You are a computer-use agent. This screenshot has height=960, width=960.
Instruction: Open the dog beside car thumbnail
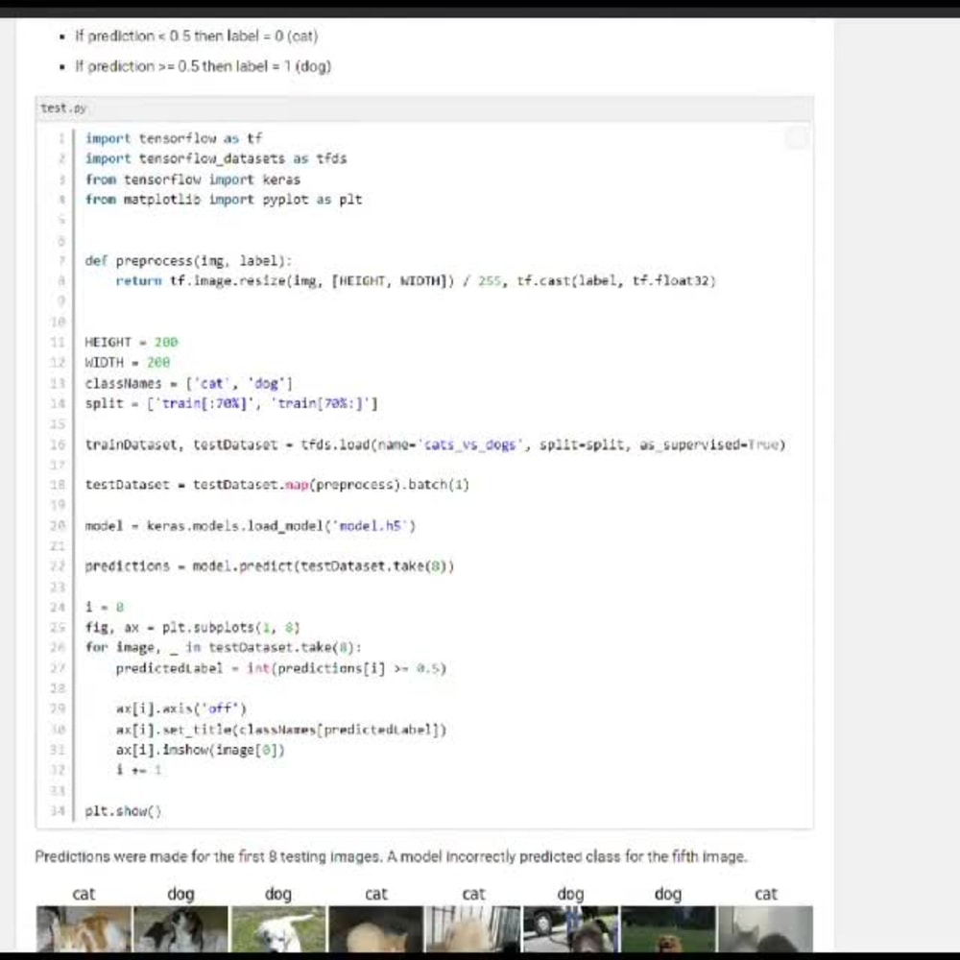(570, 929)
